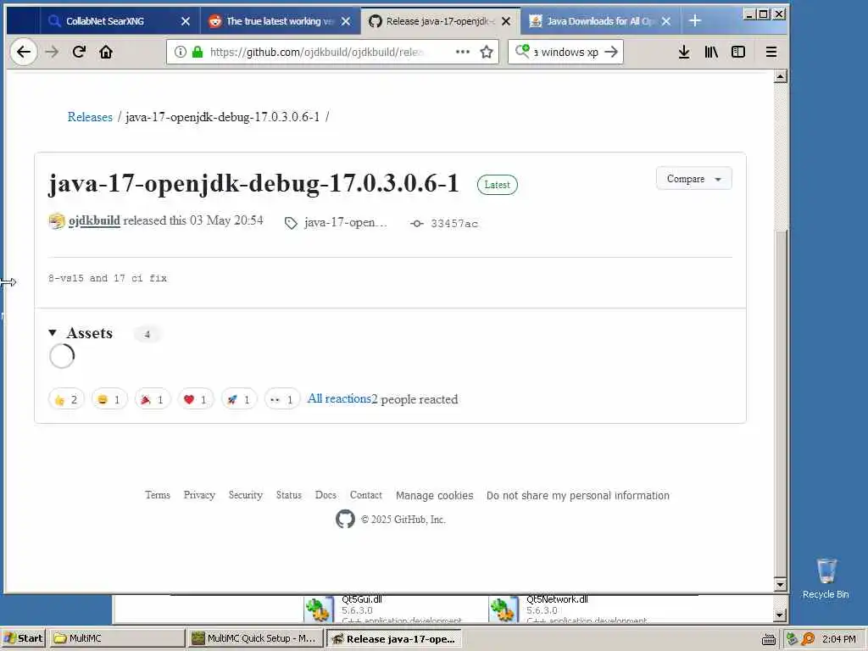This screenshot has height=651, width=868.
Task: Open the Windows Start menu
Action: tap(23, 638)
